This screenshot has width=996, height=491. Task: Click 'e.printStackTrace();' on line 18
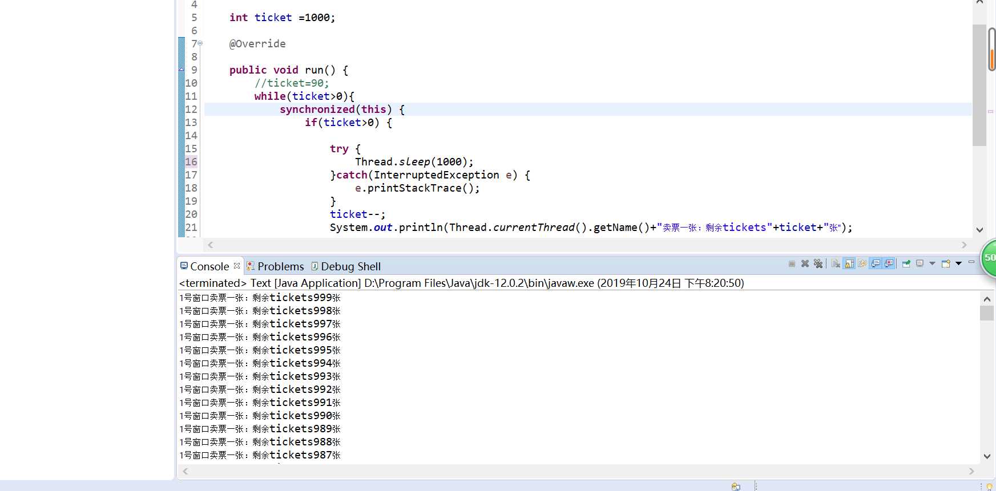417,188
